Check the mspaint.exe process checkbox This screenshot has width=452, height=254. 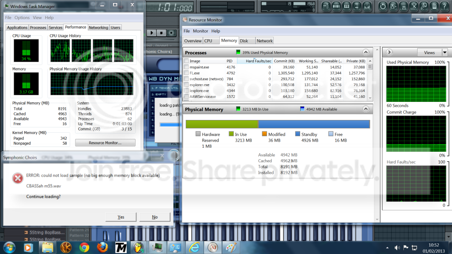coord(186,67)
